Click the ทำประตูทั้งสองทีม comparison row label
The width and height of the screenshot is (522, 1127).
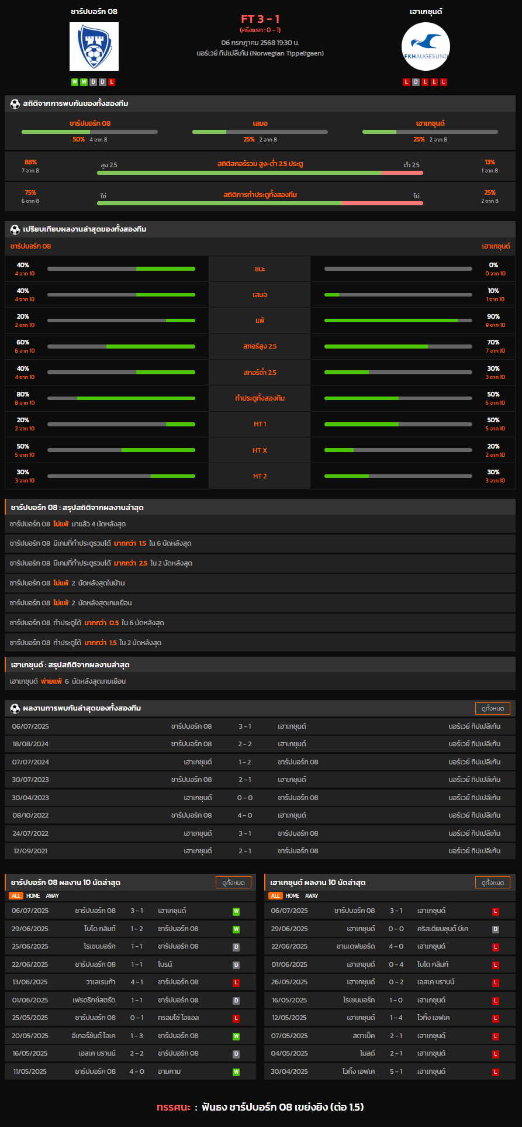point(260,398)
